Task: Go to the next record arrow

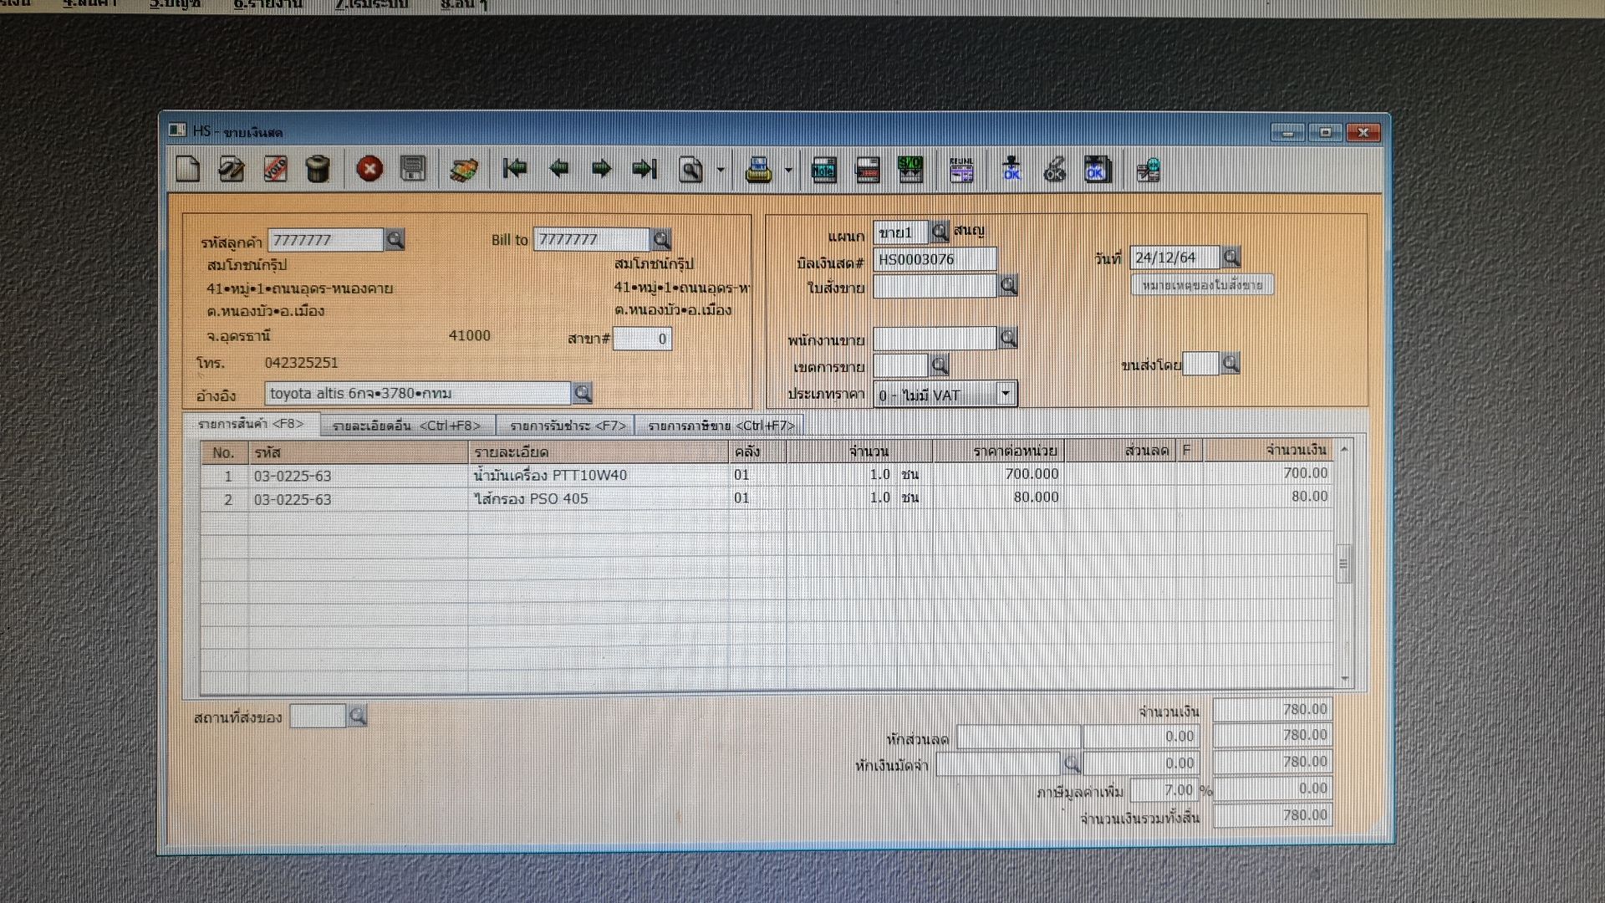Action: point(601,169)
